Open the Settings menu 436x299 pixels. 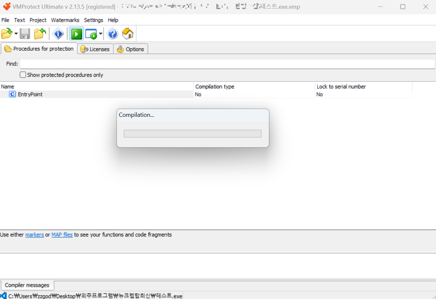coord(93,20)
